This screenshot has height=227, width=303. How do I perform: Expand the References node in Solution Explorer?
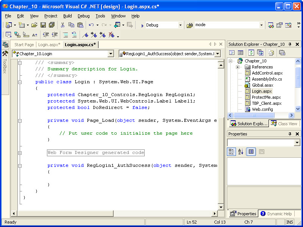tap(237, 67)
